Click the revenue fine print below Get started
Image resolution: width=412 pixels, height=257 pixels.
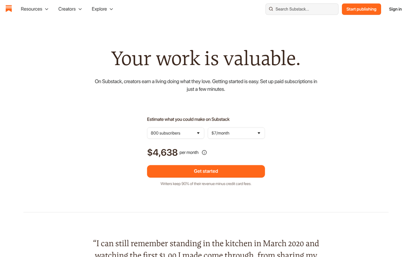tap(206, 184)
